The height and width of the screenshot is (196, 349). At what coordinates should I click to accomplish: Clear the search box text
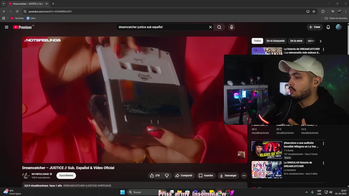(210, 27)
